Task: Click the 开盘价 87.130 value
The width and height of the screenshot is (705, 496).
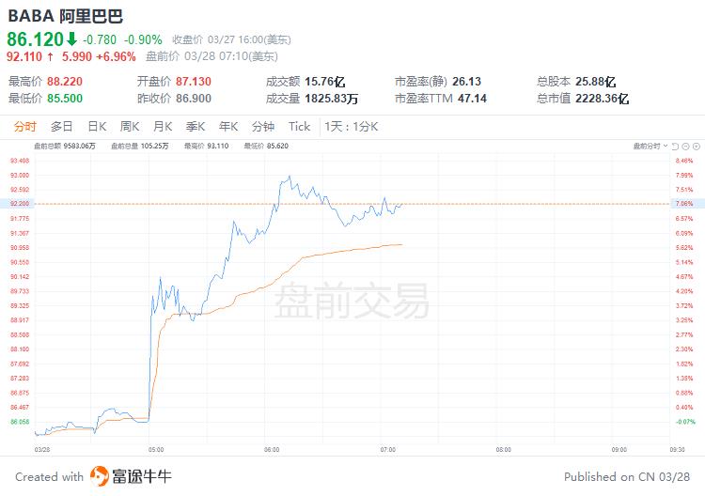Action: click(194, 82)
